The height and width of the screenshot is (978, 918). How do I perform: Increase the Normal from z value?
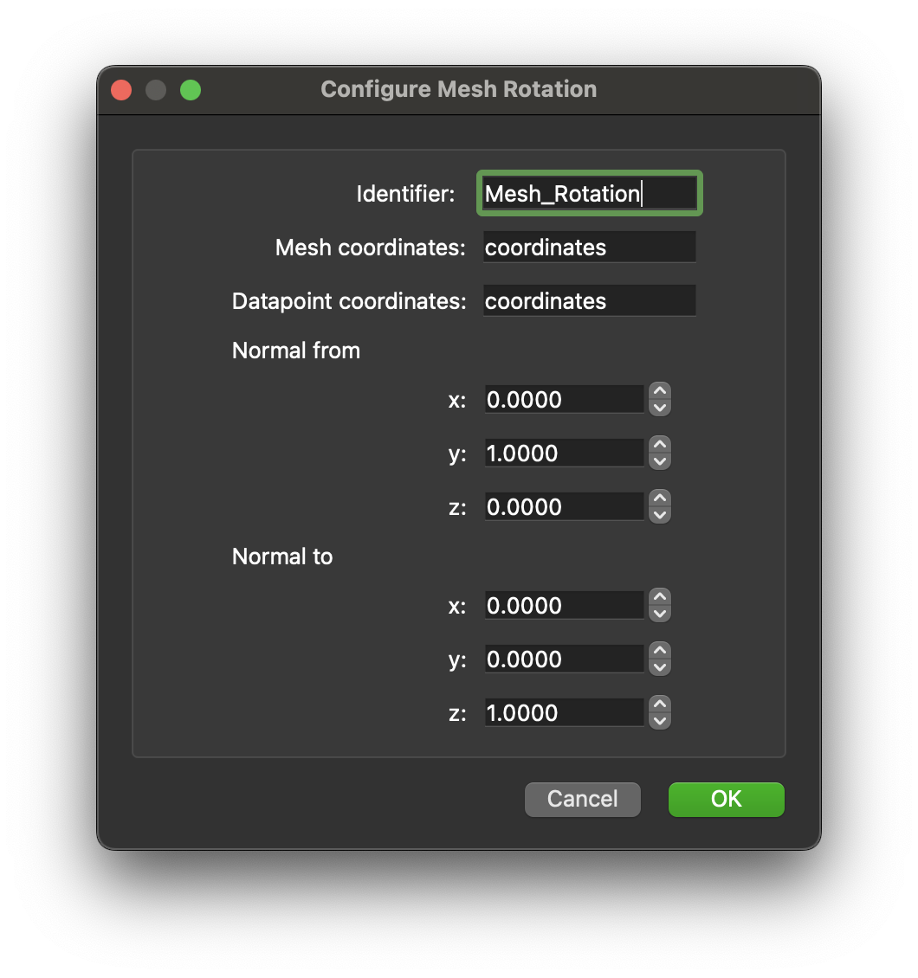tap(660, 499)
